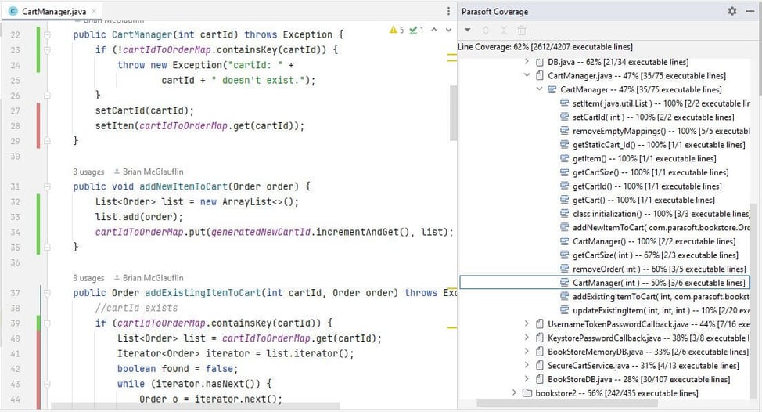Collapse the CartManager.java coverage node

527,75
